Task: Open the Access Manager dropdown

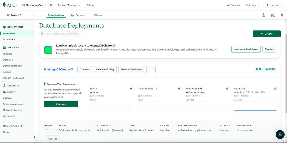Action: pos(69,5)
